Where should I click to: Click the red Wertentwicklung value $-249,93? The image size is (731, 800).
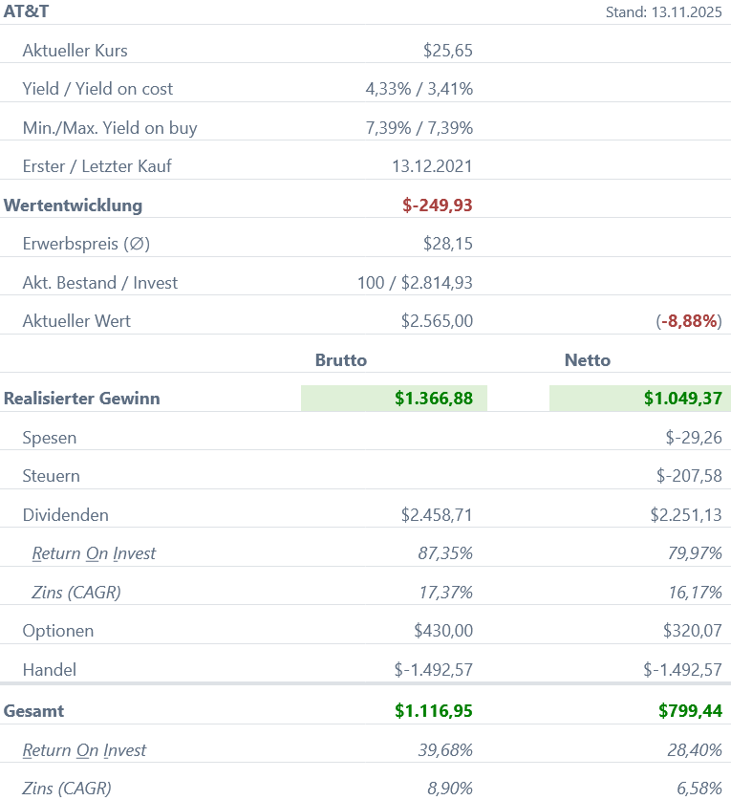tap(438, 205)
